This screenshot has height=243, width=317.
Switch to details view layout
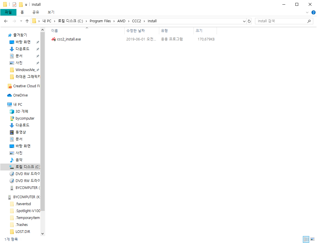tap(306, 239)
